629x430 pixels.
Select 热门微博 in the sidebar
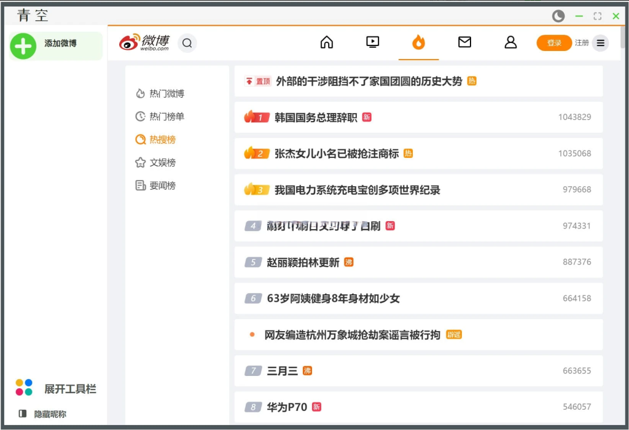pos(166,94)
